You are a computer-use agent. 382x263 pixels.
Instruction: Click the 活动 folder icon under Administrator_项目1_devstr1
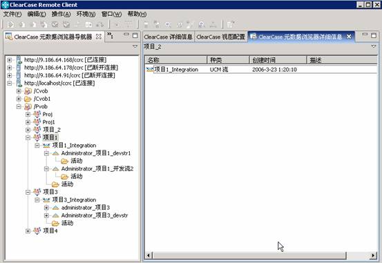(x=64, y=161)
